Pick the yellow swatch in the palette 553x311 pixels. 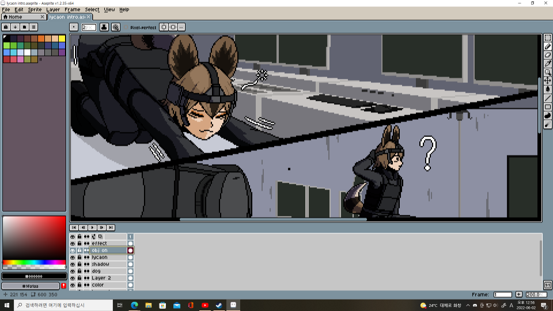[x=62, y=39]
